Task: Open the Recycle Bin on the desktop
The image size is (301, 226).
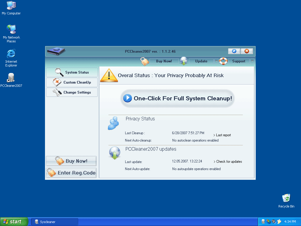Action: (x=286, y=201)
